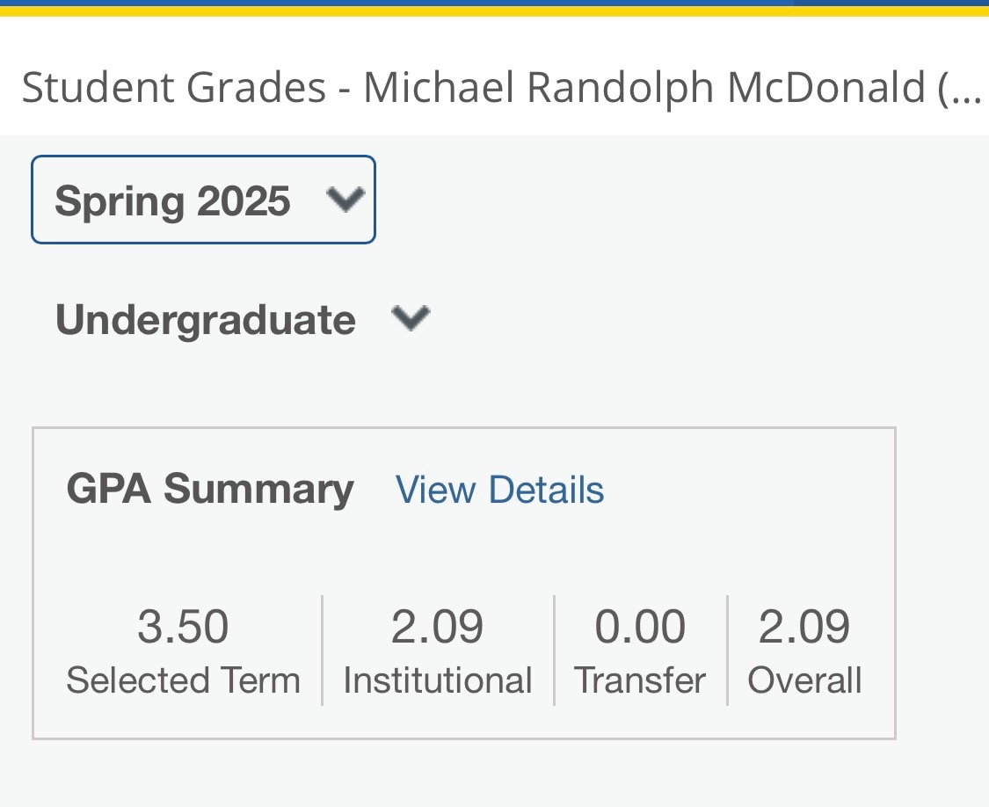The height and width of the screenshot is (807, 989).
Task: Click the blue and yellow top header bar
Action: [494, 8]
